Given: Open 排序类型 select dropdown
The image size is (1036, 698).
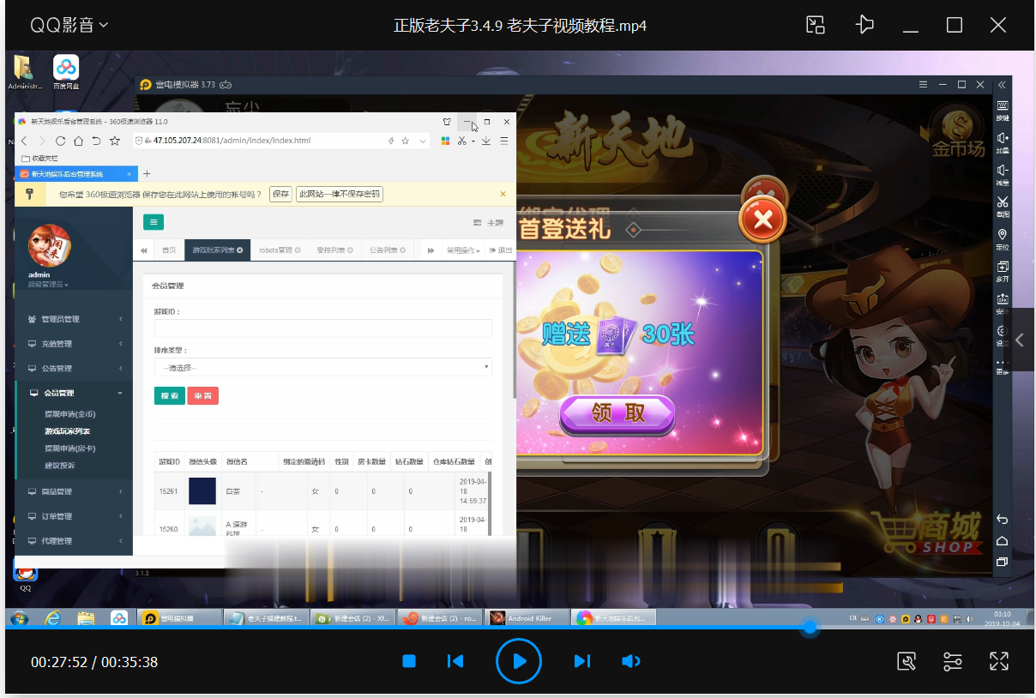Looking at the screenshot, I should tap(322, 367).
